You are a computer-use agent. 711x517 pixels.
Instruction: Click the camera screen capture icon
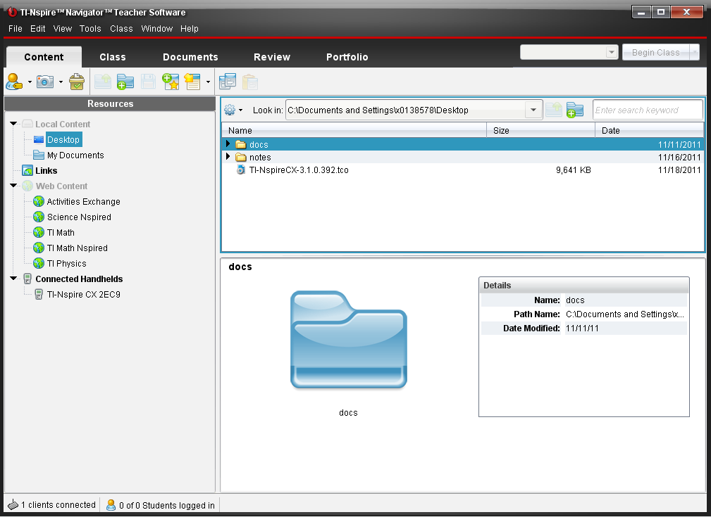point(45,82)
